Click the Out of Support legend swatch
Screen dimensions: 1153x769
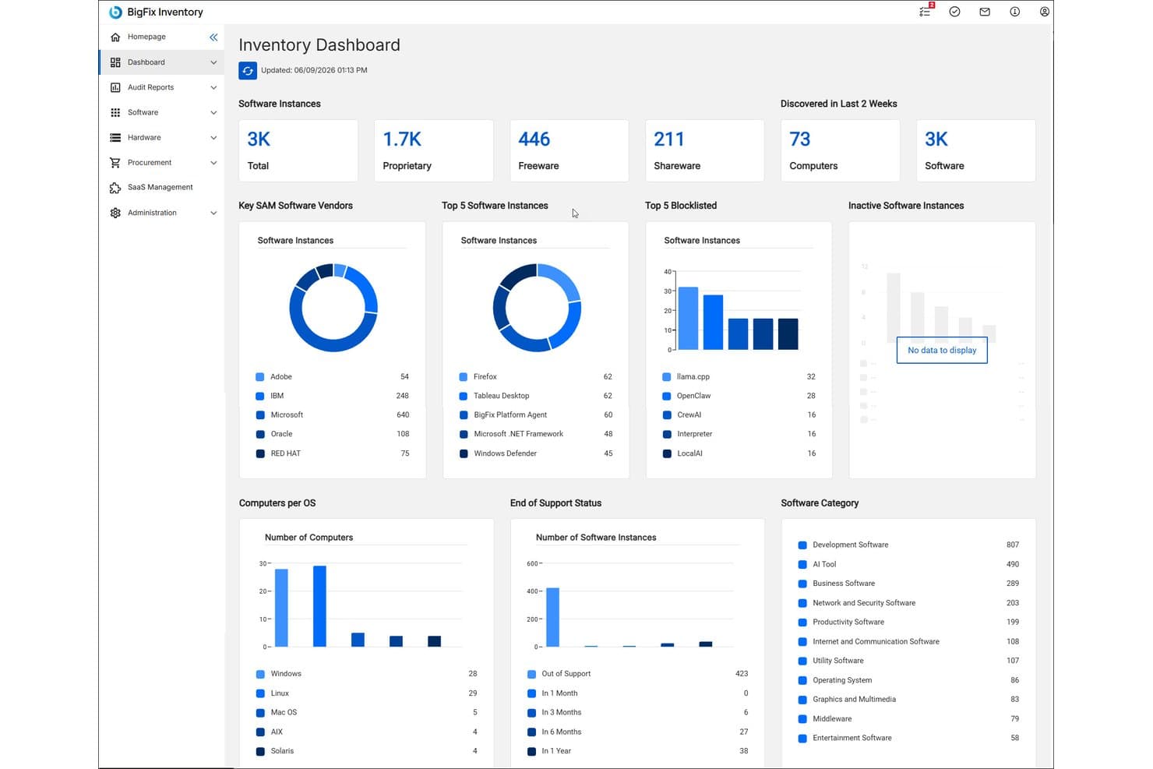pyautogui.click(x=531, y=674)
